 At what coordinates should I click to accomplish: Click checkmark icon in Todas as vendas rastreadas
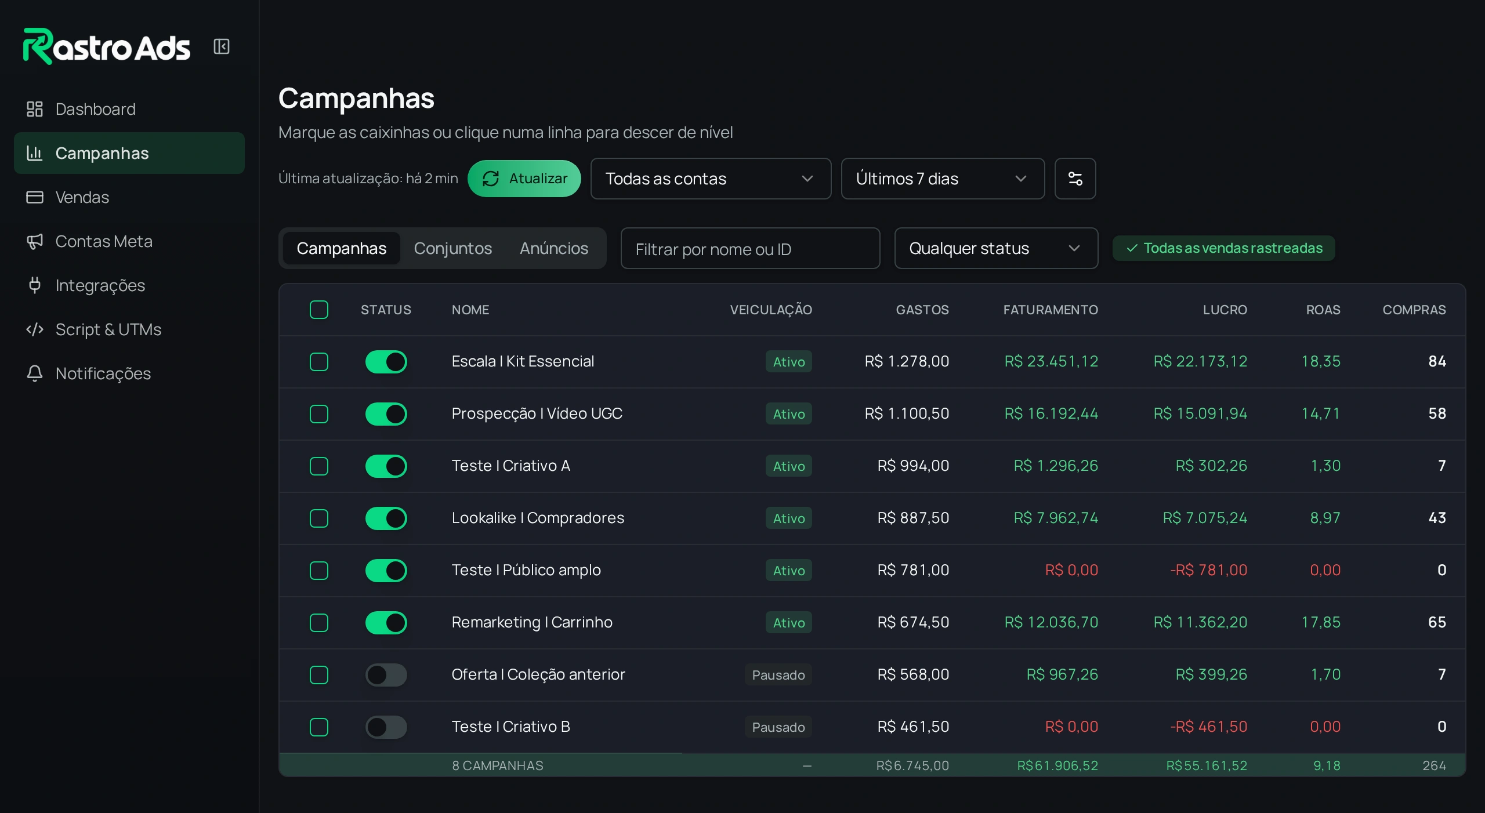click(1132, 248)
